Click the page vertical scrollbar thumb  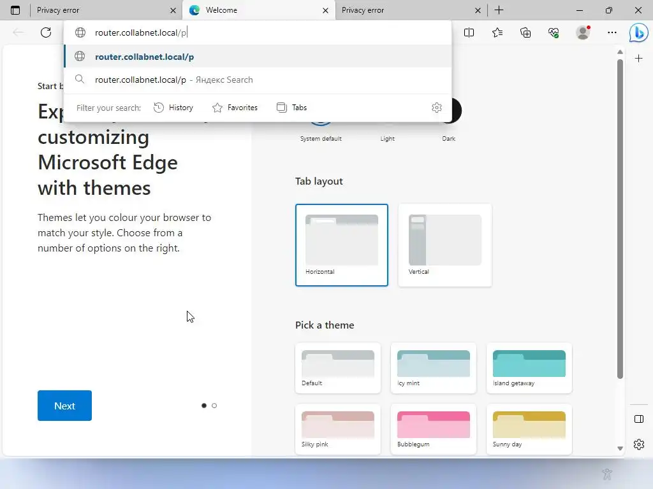(x=620, y=219)
